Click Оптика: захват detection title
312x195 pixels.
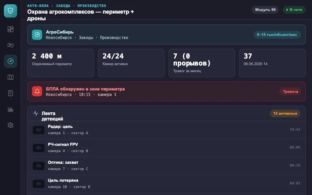pyautogui.click(x=63, y=162)
